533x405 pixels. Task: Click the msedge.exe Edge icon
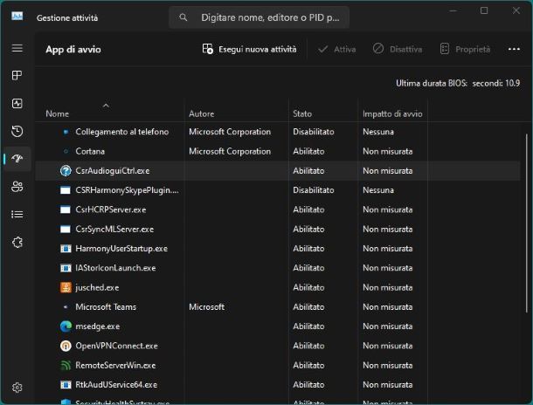[66, 326]
